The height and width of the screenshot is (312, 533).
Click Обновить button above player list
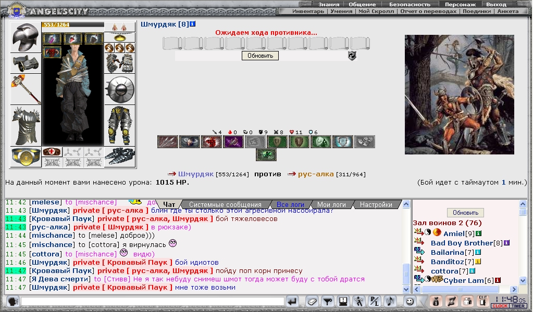[x=465, y=213]
